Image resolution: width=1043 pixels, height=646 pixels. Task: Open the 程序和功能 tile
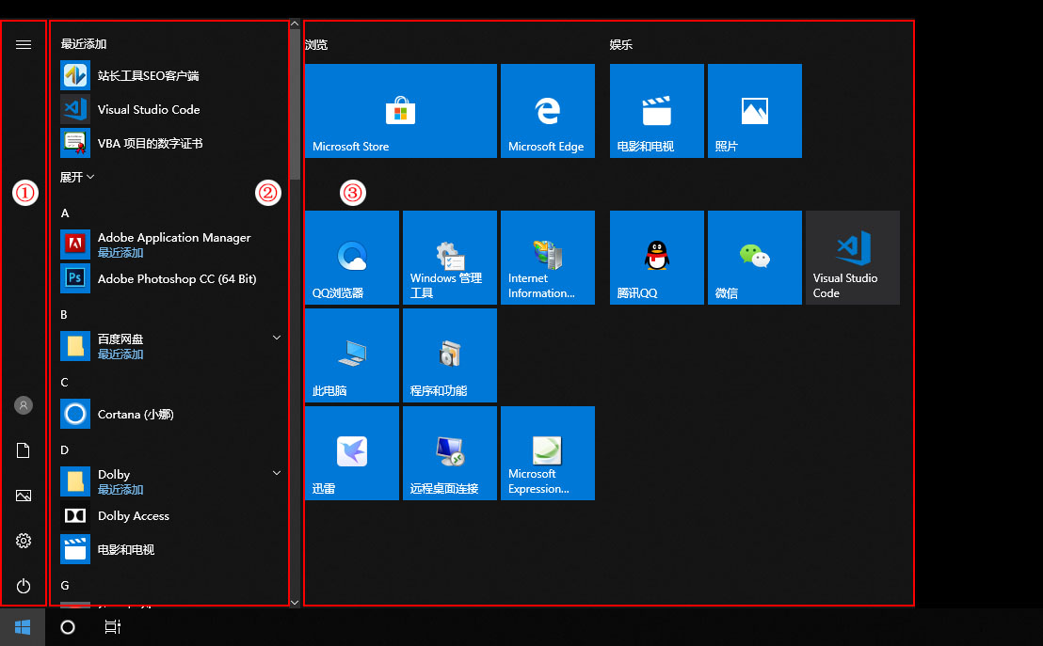[450, 355]
